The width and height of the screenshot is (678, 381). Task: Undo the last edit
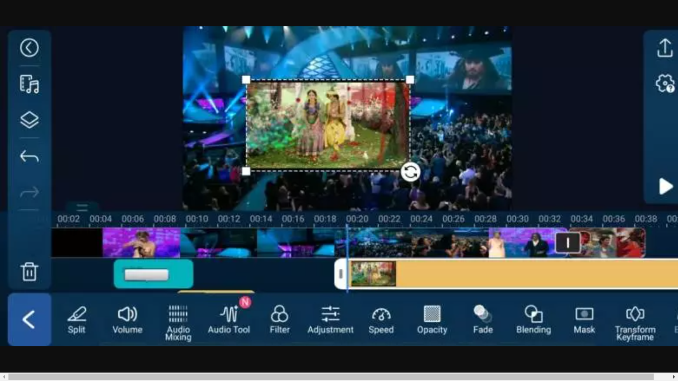click(29, 157)
